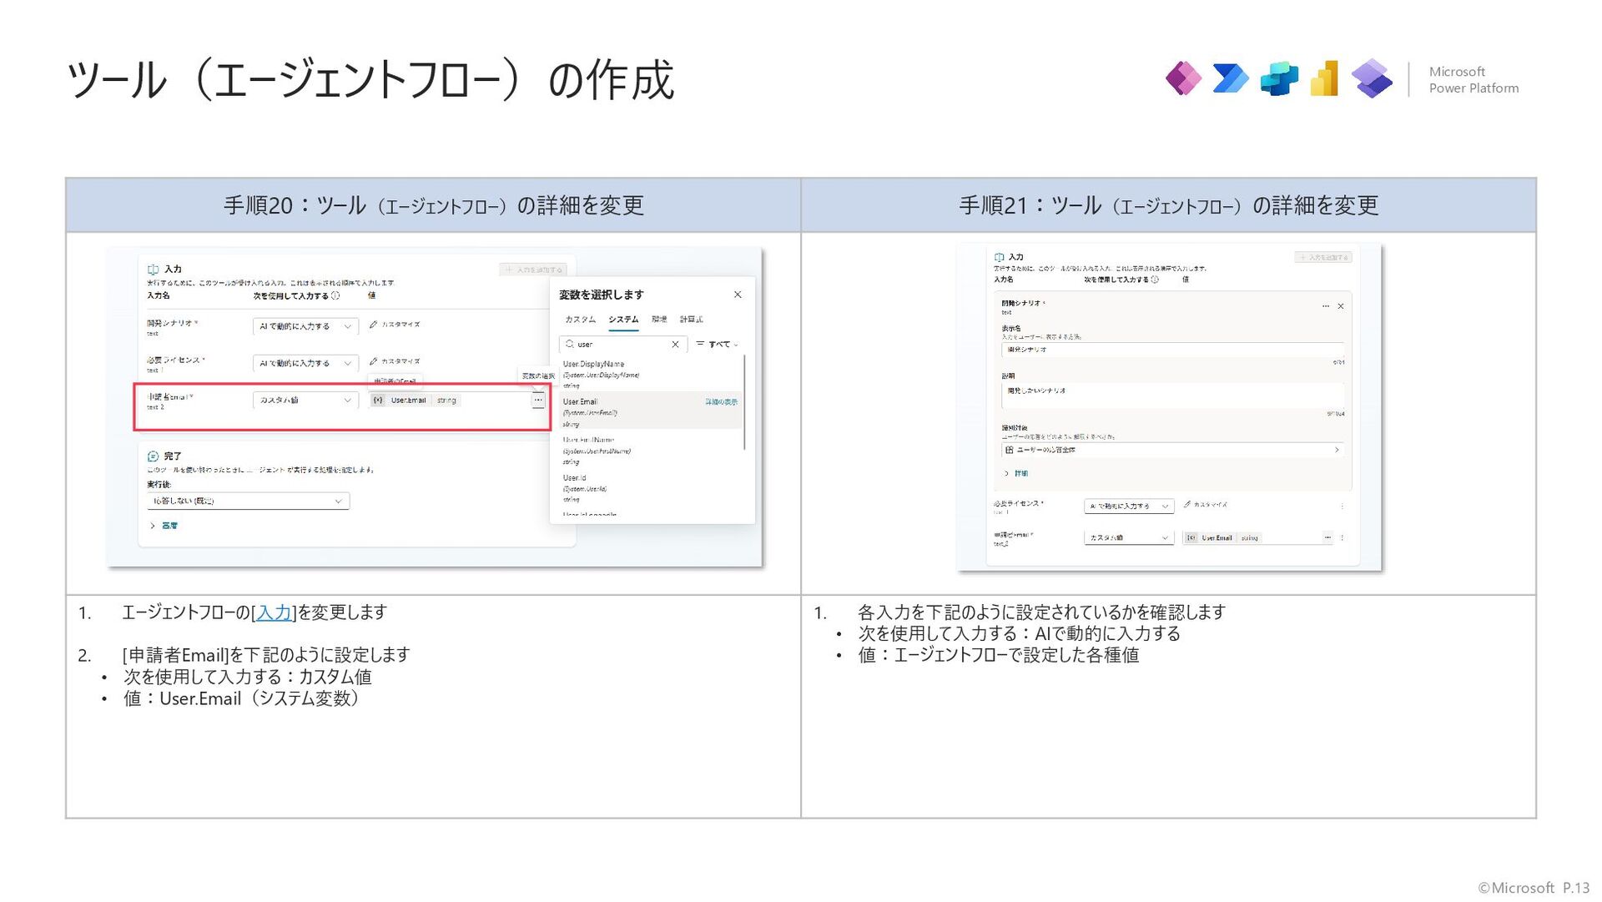Click the 表示名 text field
Image resolution: width=1602 pixels, height=902 pixels.
pyautogui.click(x=1171, y=350)
